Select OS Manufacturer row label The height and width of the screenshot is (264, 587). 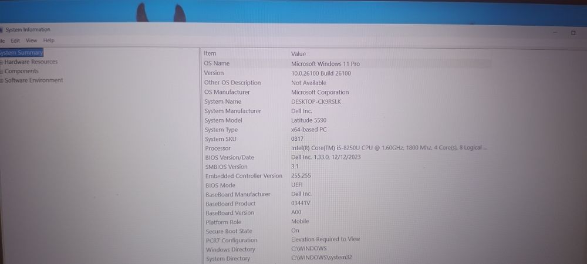pos(227,92)
